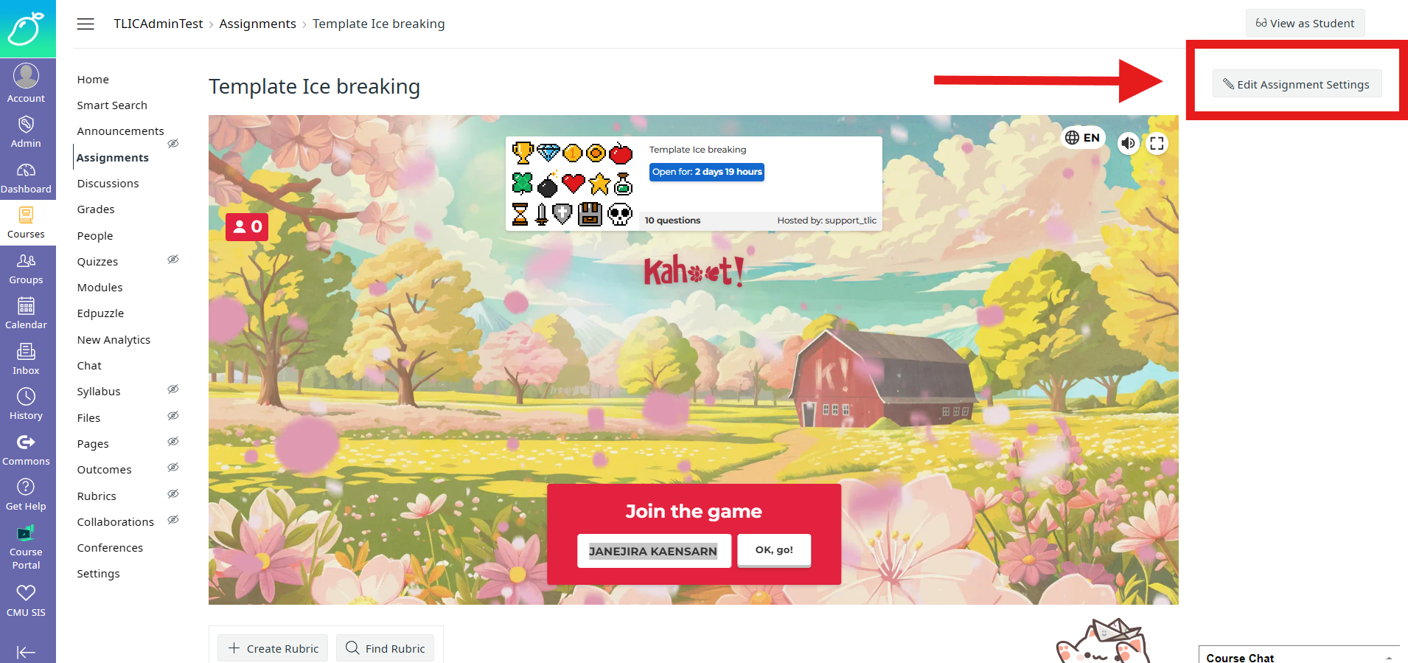
Task: Click the nickname field JANEJIRA KAENSARN
Action: [x=654, y=551]
